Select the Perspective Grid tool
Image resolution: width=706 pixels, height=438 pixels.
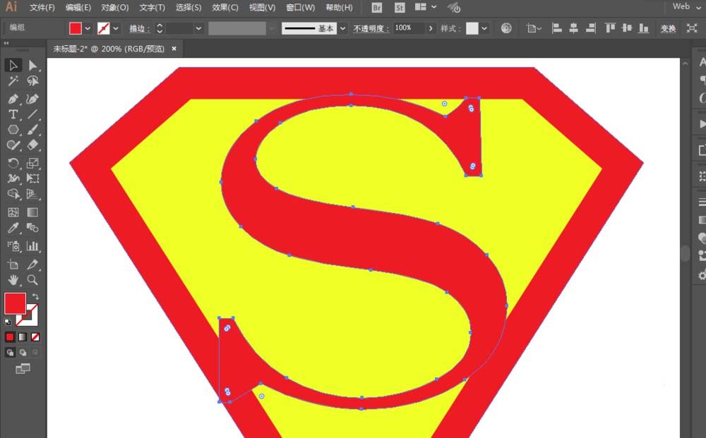(32, 194)
